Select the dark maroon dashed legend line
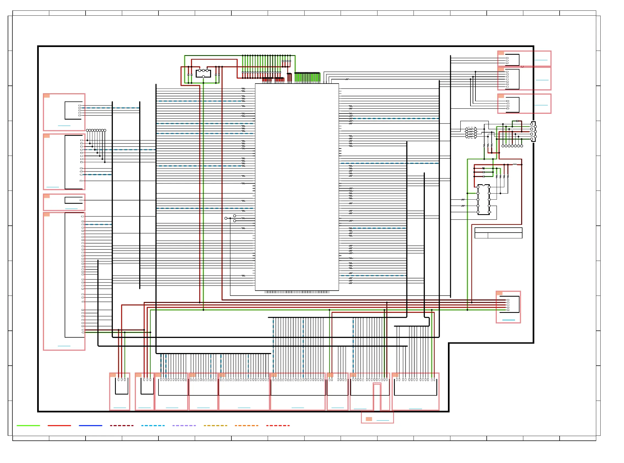624x463 pixels. pos(122,425)
